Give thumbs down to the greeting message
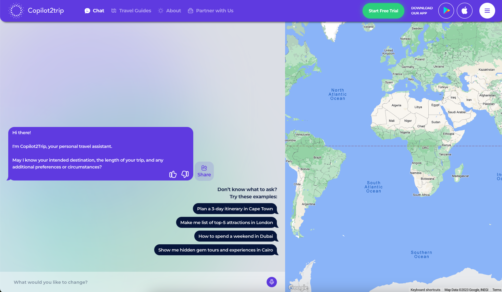502x292 pixels. point(185,174)
